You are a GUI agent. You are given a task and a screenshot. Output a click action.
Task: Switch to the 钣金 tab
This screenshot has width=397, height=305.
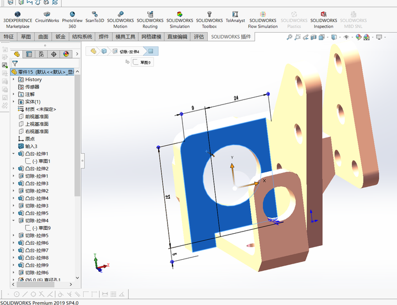(60, 37)
